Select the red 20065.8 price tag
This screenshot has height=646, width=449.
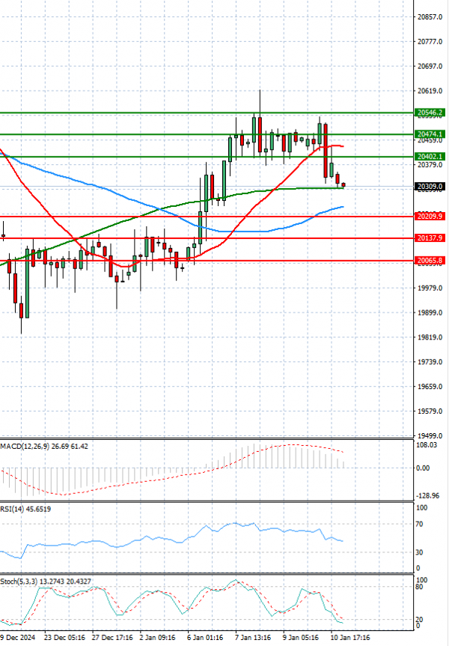430,260
